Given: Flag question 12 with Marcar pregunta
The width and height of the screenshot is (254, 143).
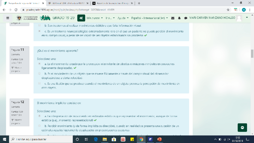Looking at the screenshot, I should pos(16,121).
